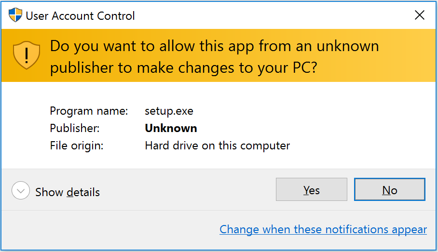Select the bold "Unknown" publisher value
The width and height of the screenshot is (438, 252).
[x=171, y=129]
